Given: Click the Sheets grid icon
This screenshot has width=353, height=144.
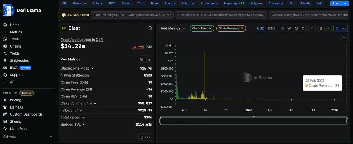Looking at the screenshot, I should pyautogui.click(x=5, y=121).
